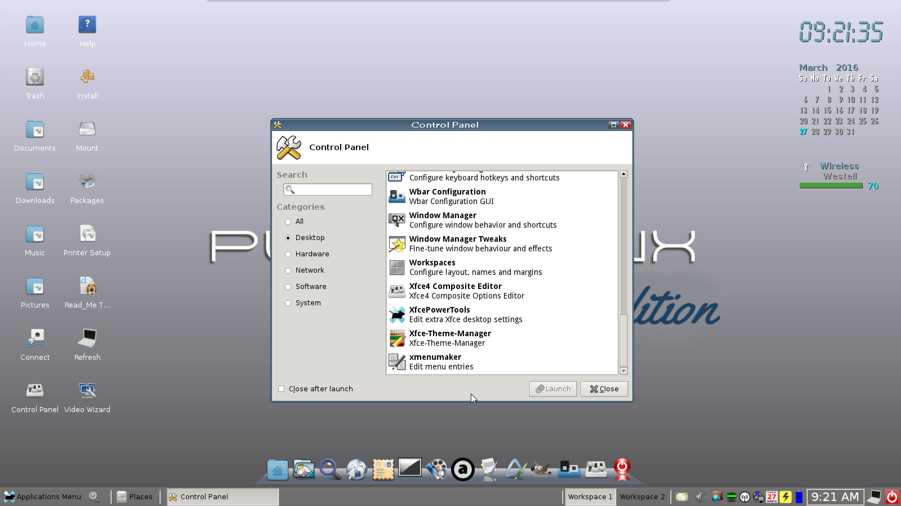The image size is (901, 506).
Task: Switch to Workspace 1
Action: (x=590, y=497)
